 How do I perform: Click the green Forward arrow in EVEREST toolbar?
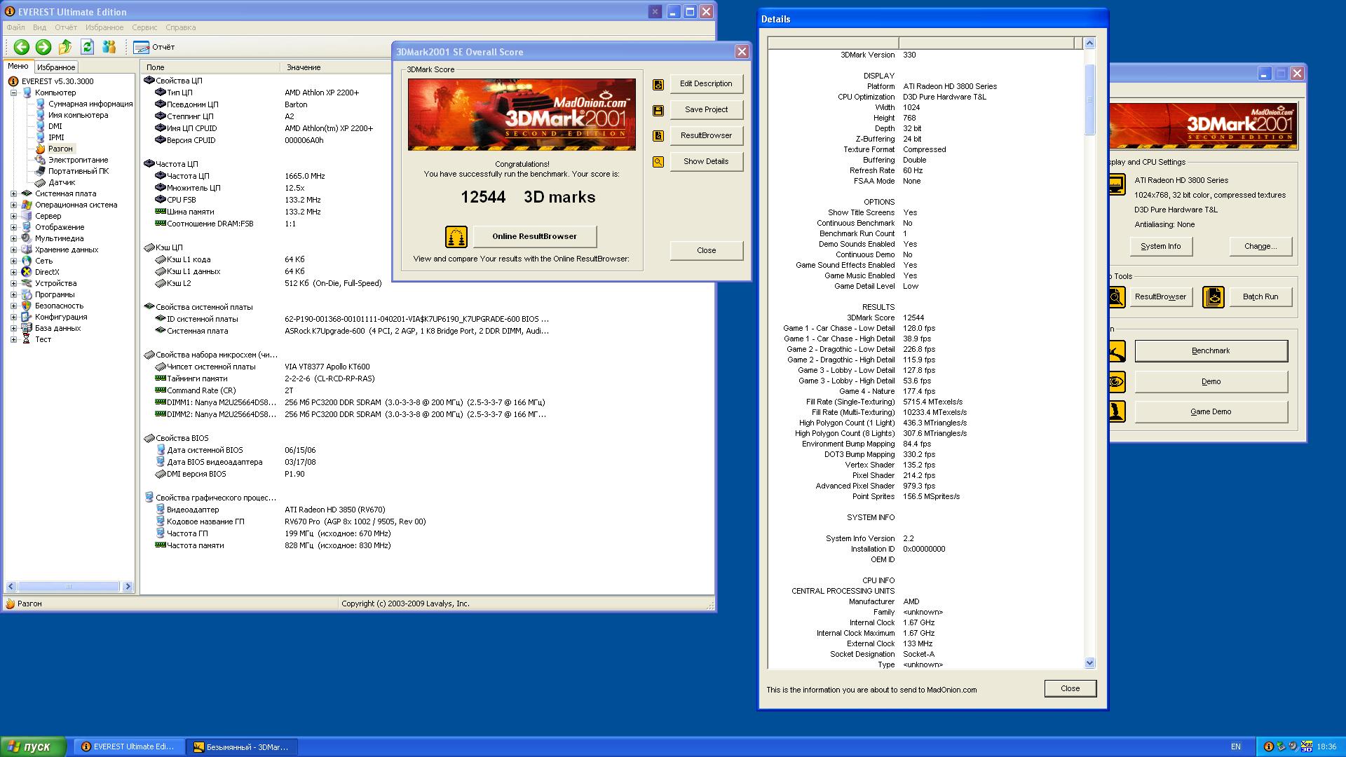43,47
